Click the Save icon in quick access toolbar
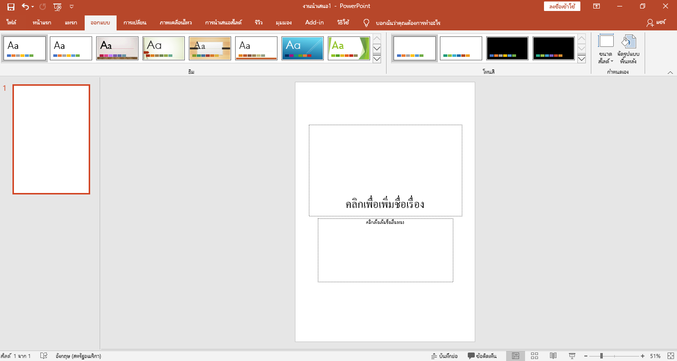Viewport: 677px width, 361px height. (11, 6)
